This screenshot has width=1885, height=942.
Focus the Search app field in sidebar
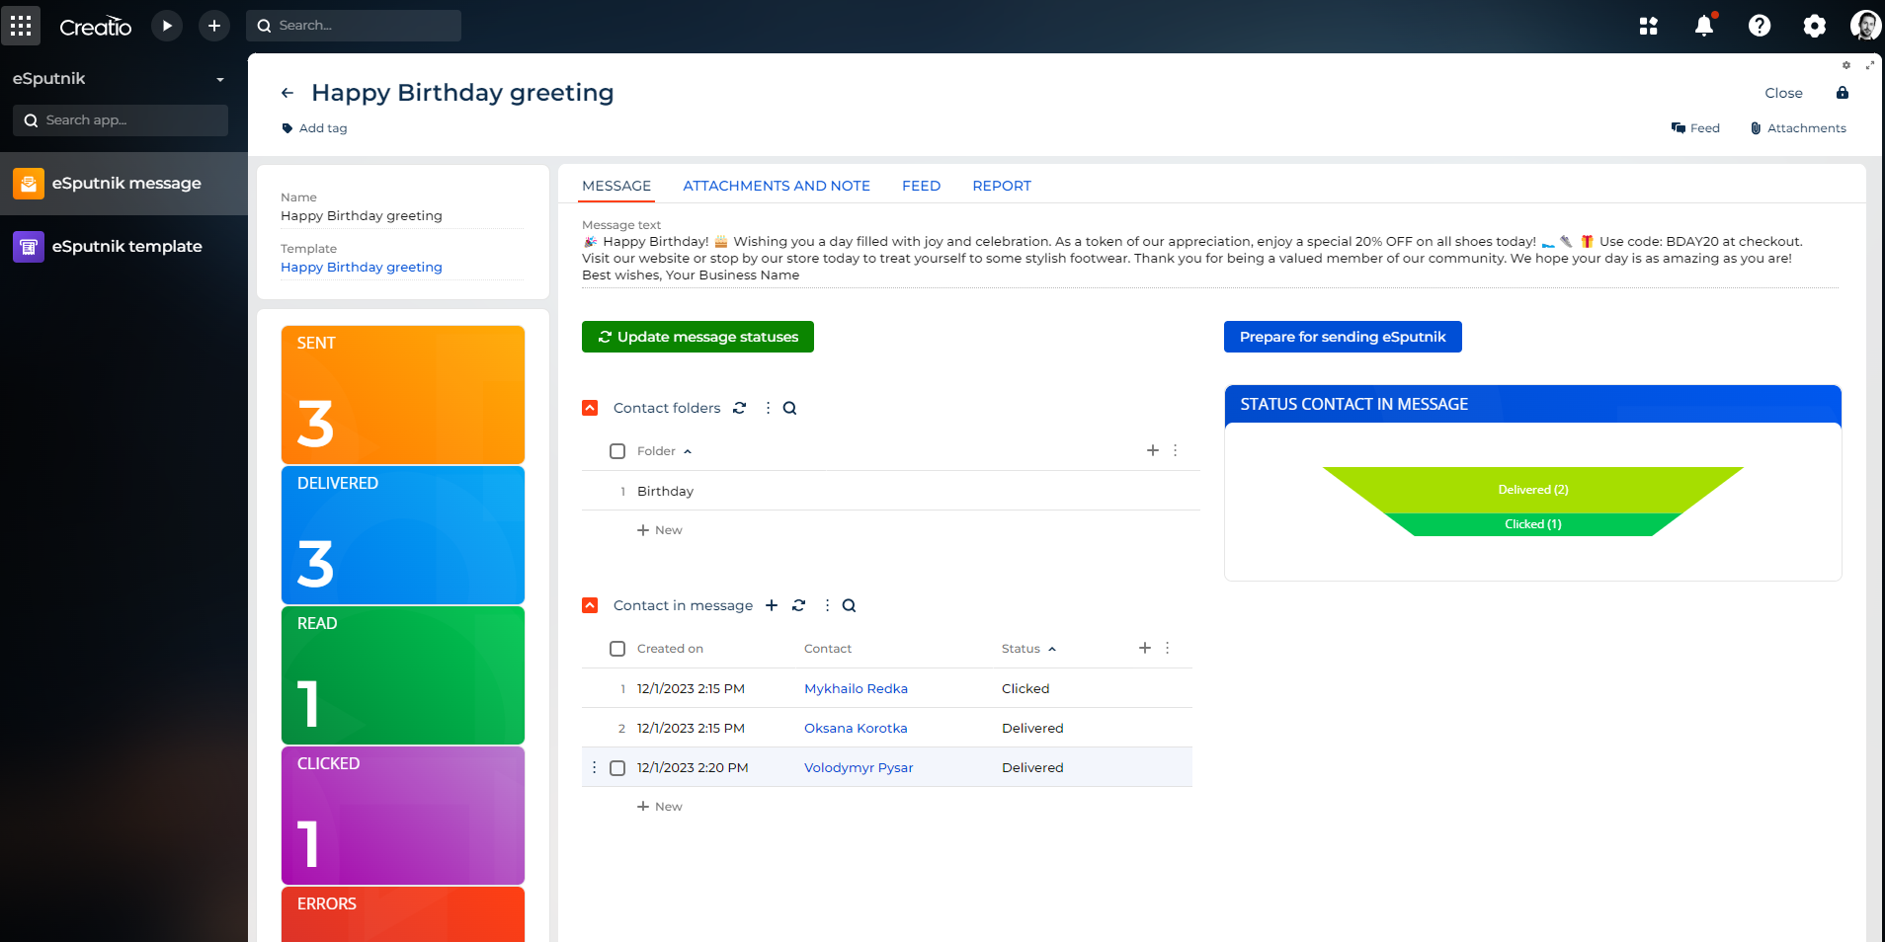pos(121,120)
